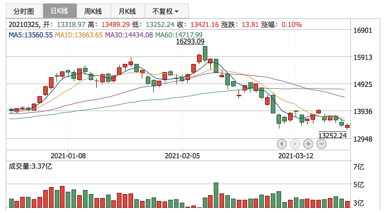
Task: Click the MA5:13560.55 indicator label
Action: pos(31,35)
